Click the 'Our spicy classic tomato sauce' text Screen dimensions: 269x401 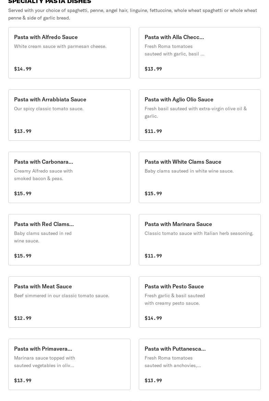[49, 109]
